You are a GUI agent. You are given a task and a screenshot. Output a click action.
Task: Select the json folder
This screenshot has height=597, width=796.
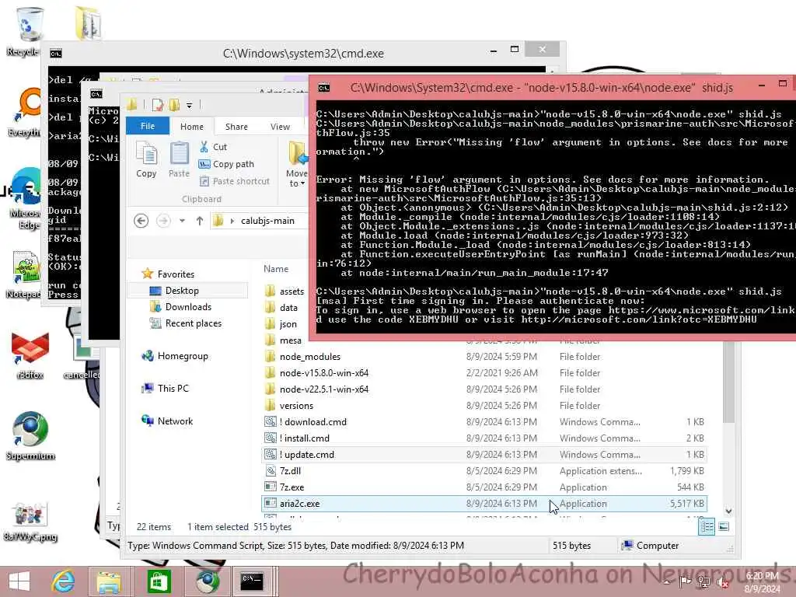281,324
